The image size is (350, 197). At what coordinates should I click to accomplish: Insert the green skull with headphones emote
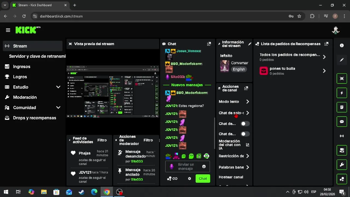tap(206, 156)
